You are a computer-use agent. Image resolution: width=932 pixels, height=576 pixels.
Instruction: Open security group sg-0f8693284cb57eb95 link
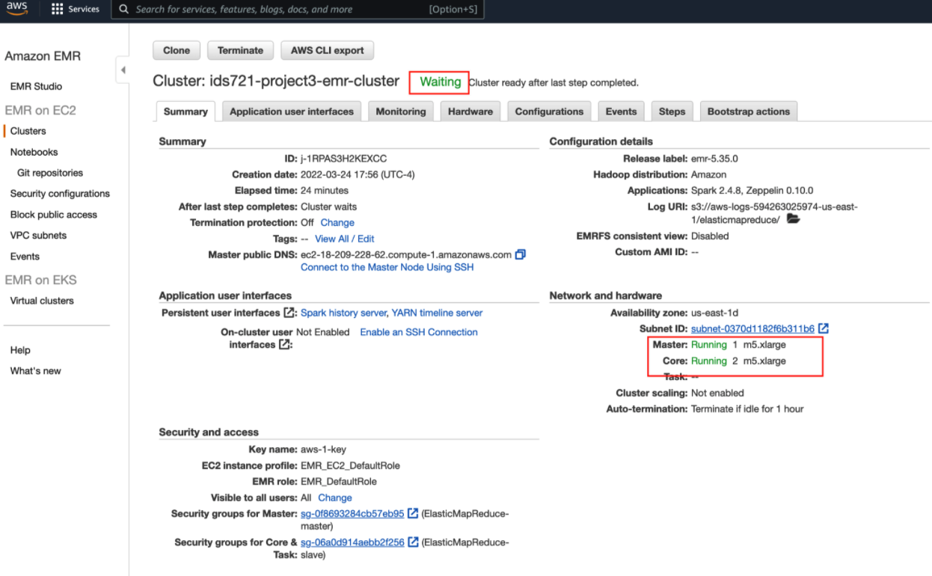pyautogui.click(x=352, y=514)
